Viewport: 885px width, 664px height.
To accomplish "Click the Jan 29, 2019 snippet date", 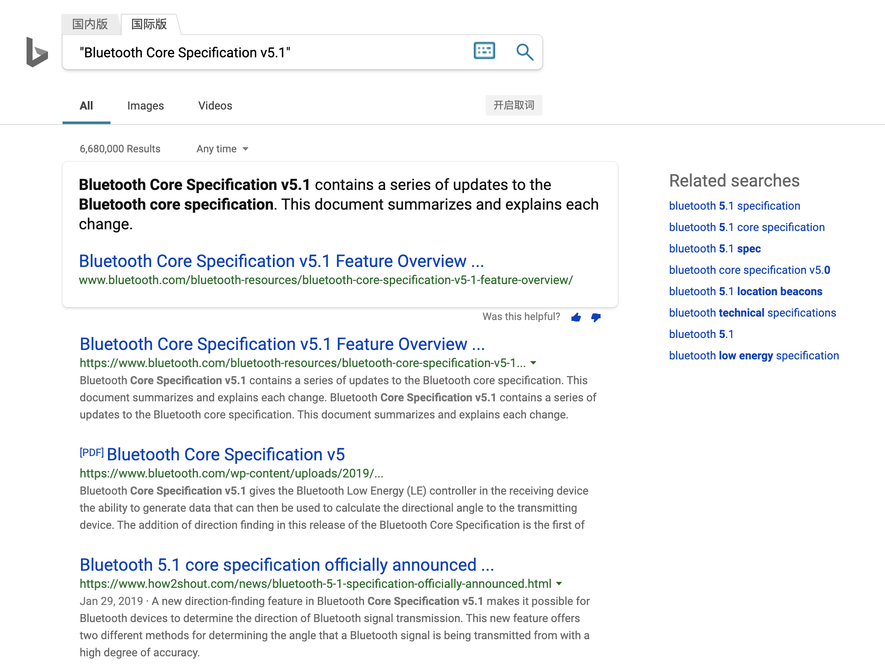I will pyautogui.click(x=111, y=601).
